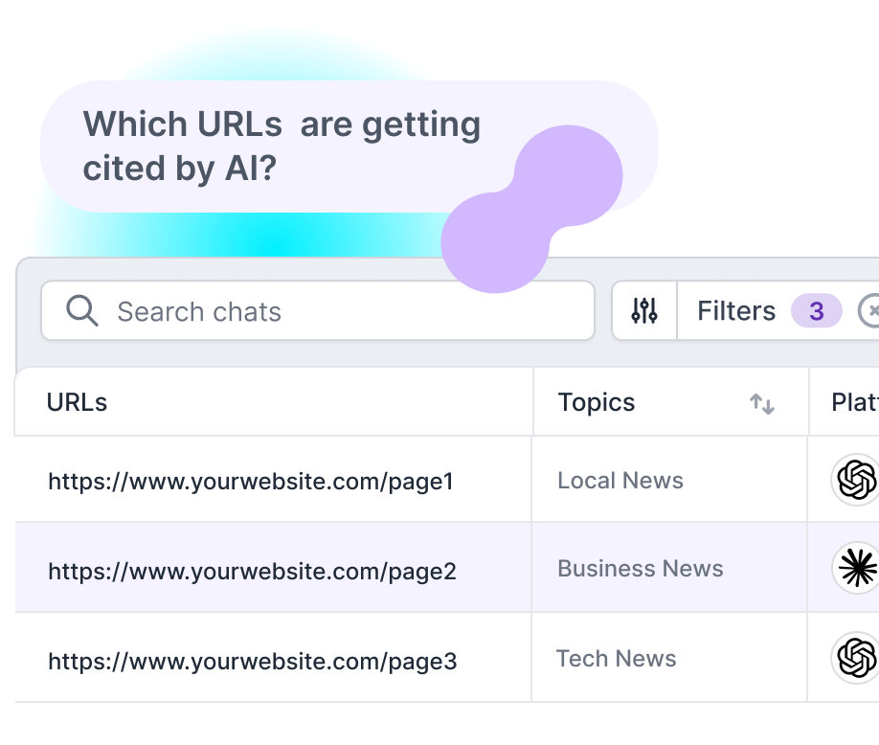
Task: Clear active filters with the circular x icon
Action: [x=872, y=310]
